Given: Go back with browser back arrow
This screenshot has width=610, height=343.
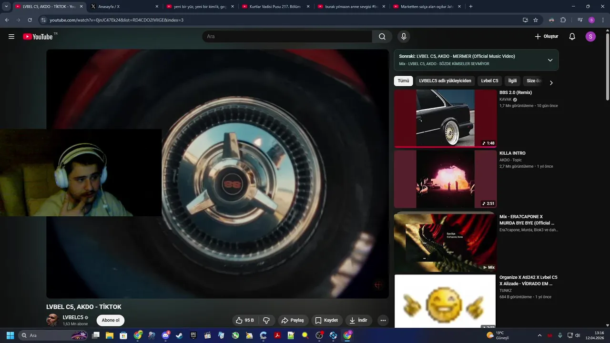Looking at the screenshot, I should click(7, 20).
